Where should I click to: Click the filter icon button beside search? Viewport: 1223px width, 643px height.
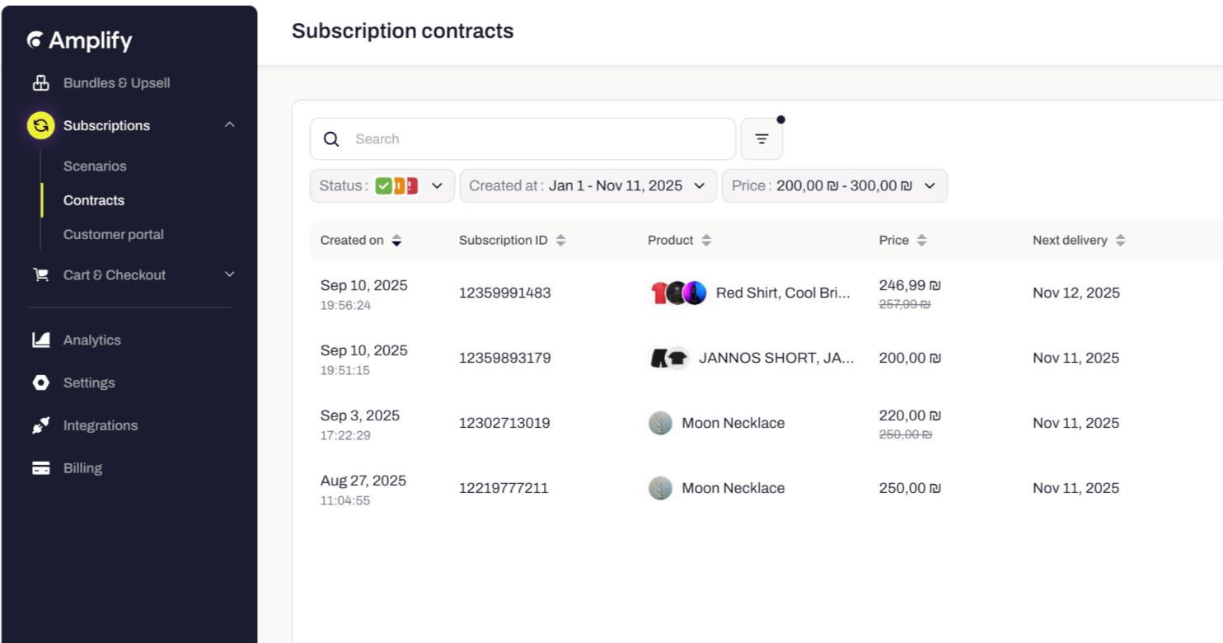(x=761, y=139)
